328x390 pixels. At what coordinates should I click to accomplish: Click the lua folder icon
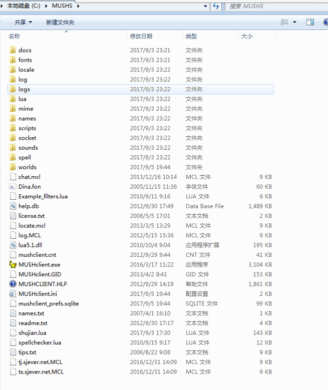click(13, 99)
